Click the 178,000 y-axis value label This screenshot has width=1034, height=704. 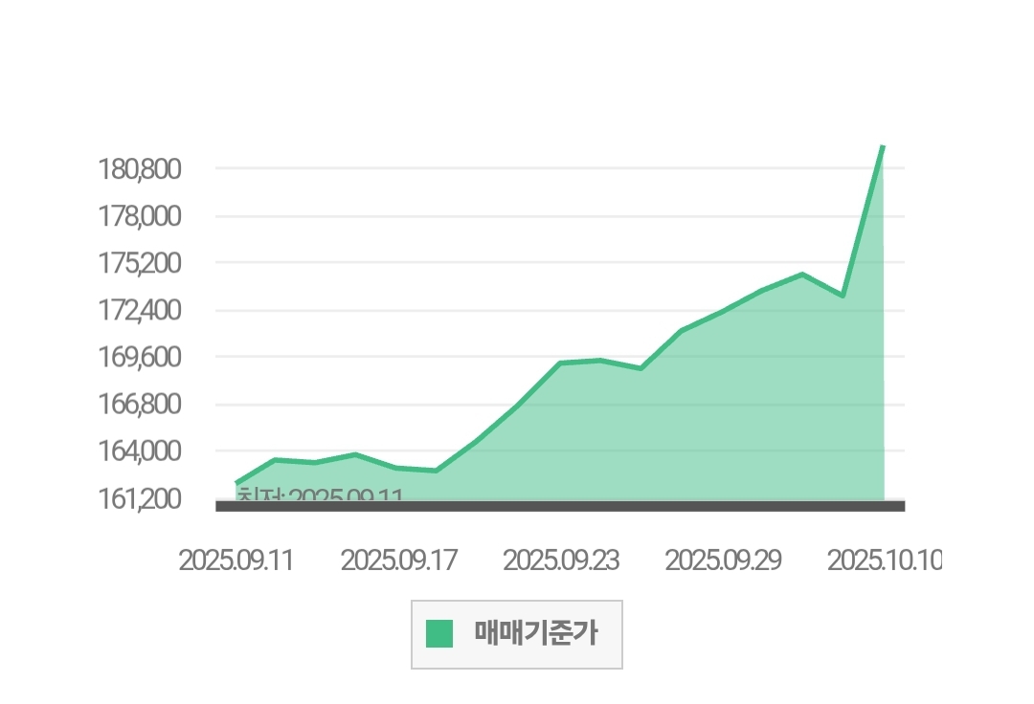(140, 216)
